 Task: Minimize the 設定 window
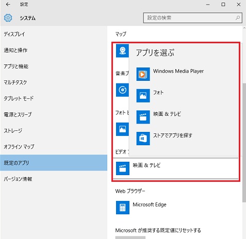point(208,4)
